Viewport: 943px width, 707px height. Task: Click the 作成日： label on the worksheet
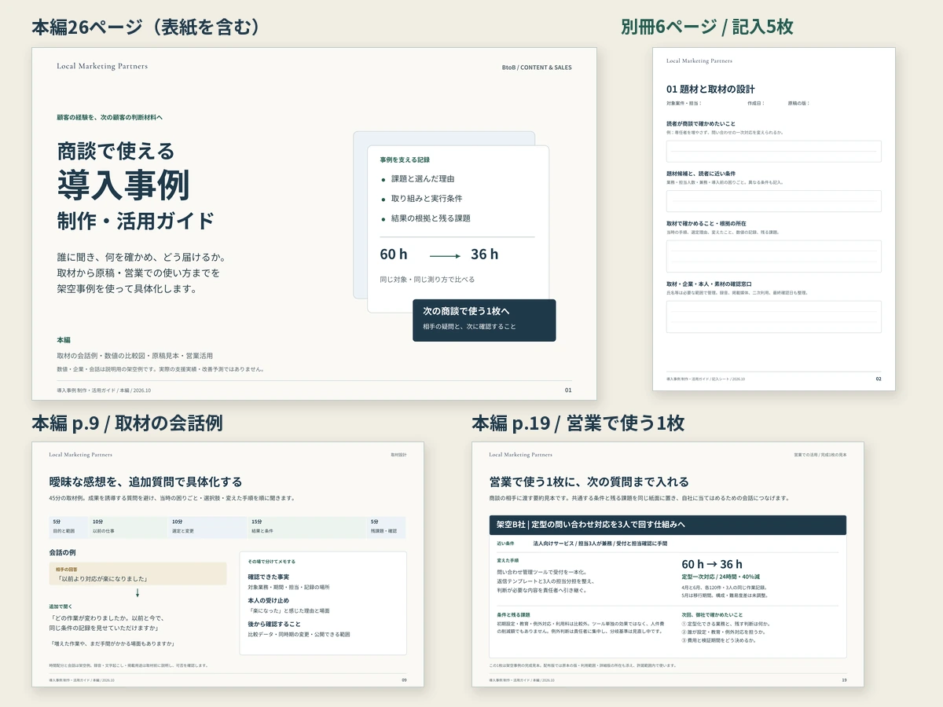coord(756,103)
